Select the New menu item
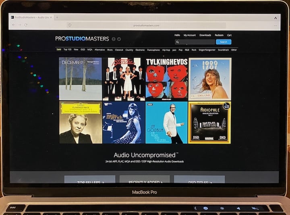This screenshot has width=290, height=215. coord(76,50)
